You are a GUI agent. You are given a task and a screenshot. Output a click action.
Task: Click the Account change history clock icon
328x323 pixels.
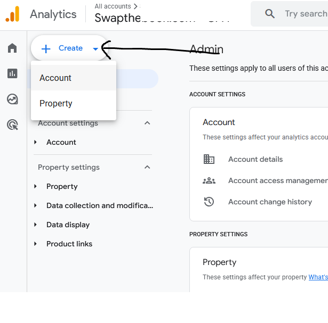(x=209, y=202)
